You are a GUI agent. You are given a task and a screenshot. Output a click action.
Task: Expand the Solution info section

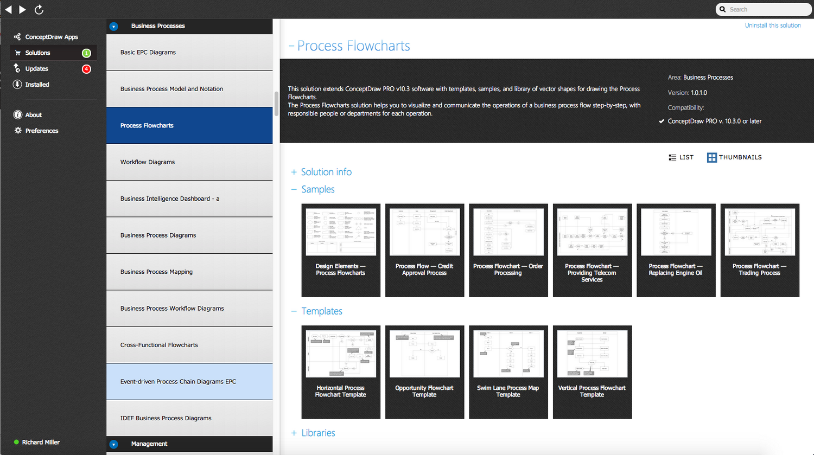point(294,172)
